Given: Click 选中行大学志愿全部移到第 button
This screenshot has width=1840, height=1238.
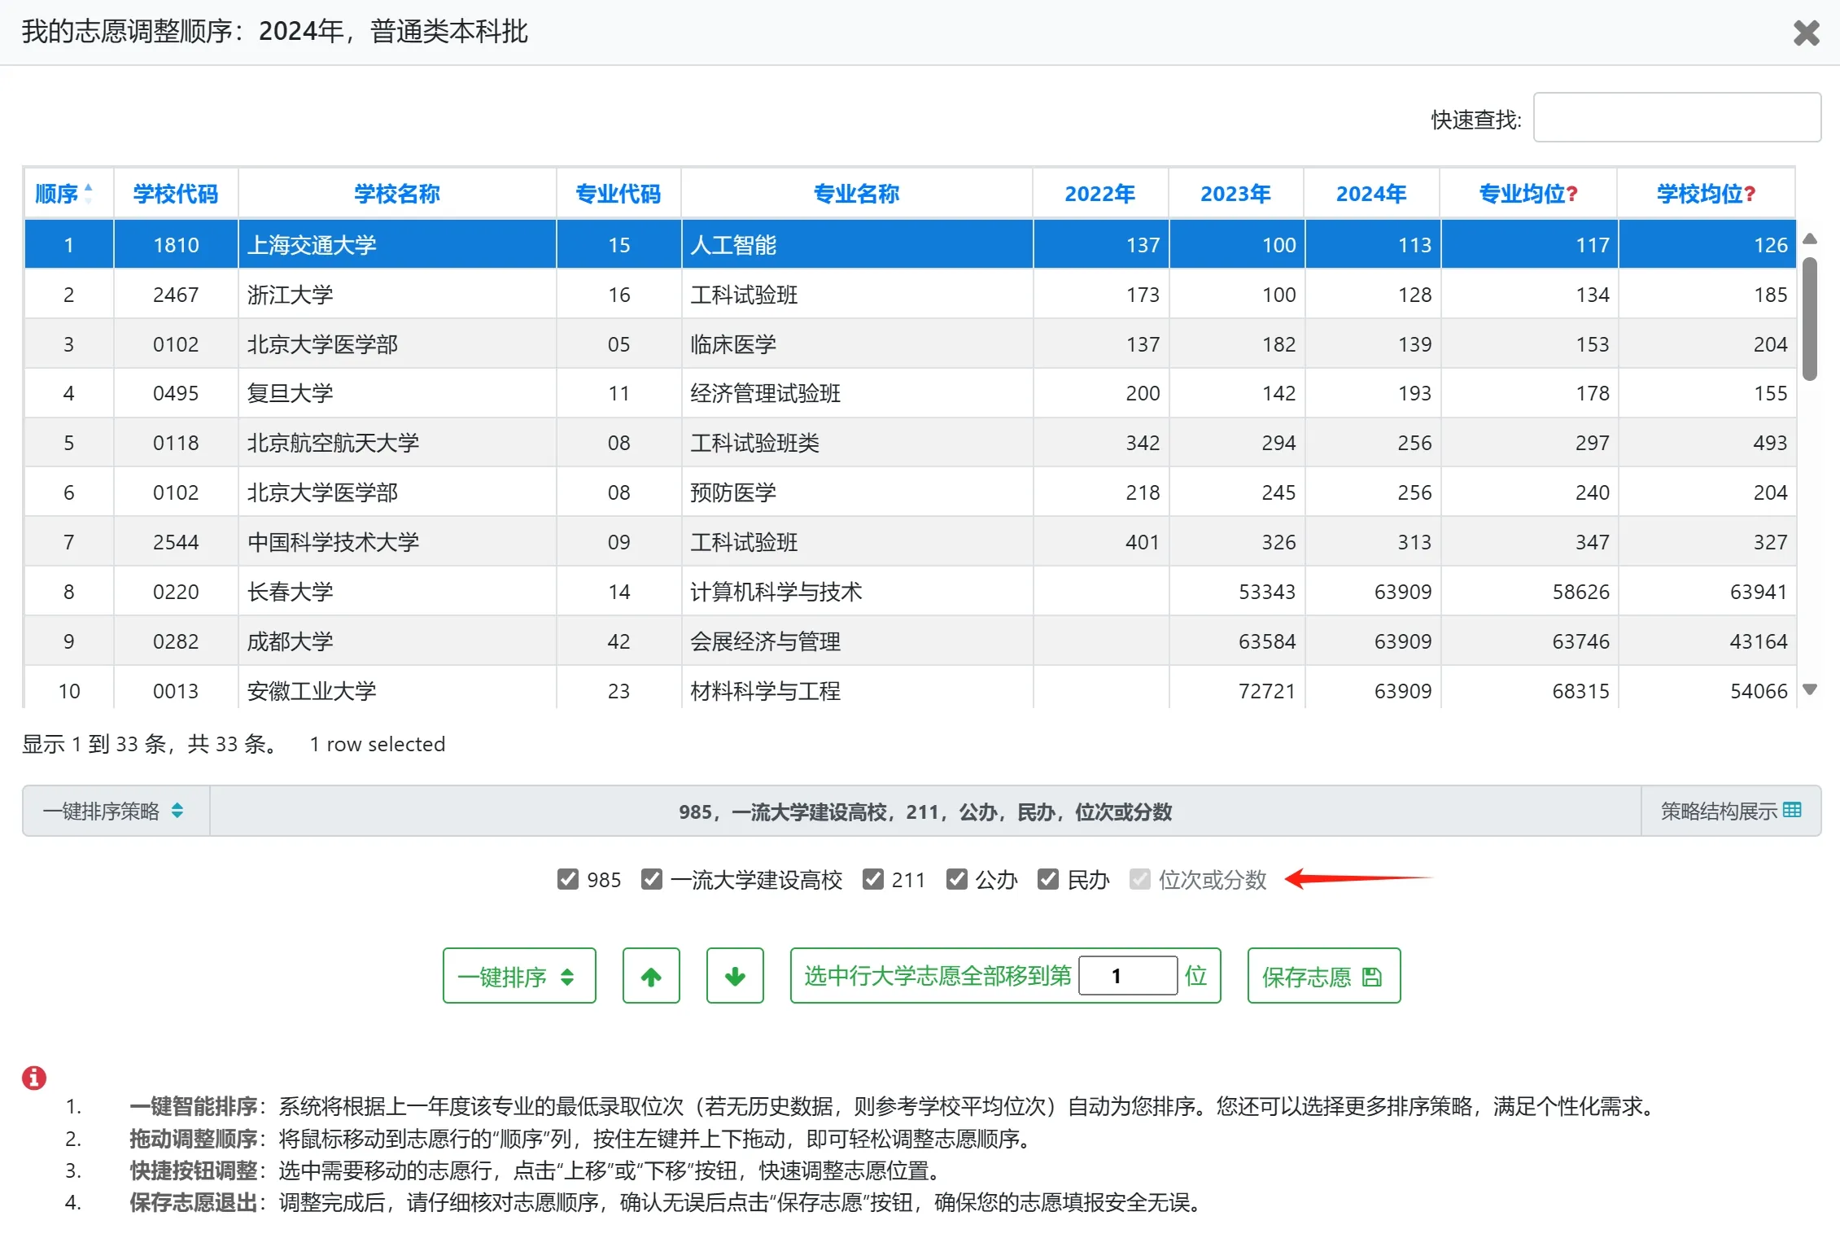Looking at the screenshot, I should coord(937,976).
